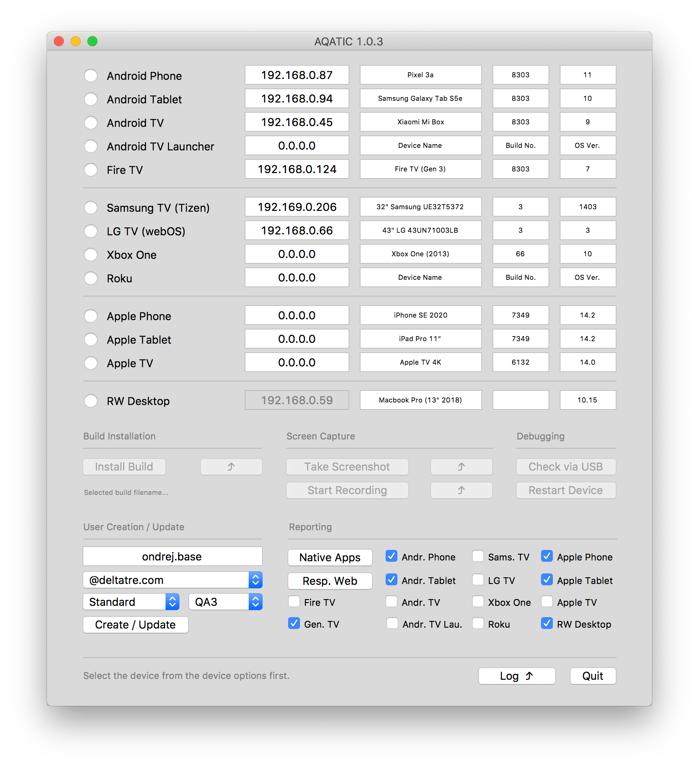Screen dimensions: 699x768
Task: Select the Android Tablet radio button
Action: [91, 99]
